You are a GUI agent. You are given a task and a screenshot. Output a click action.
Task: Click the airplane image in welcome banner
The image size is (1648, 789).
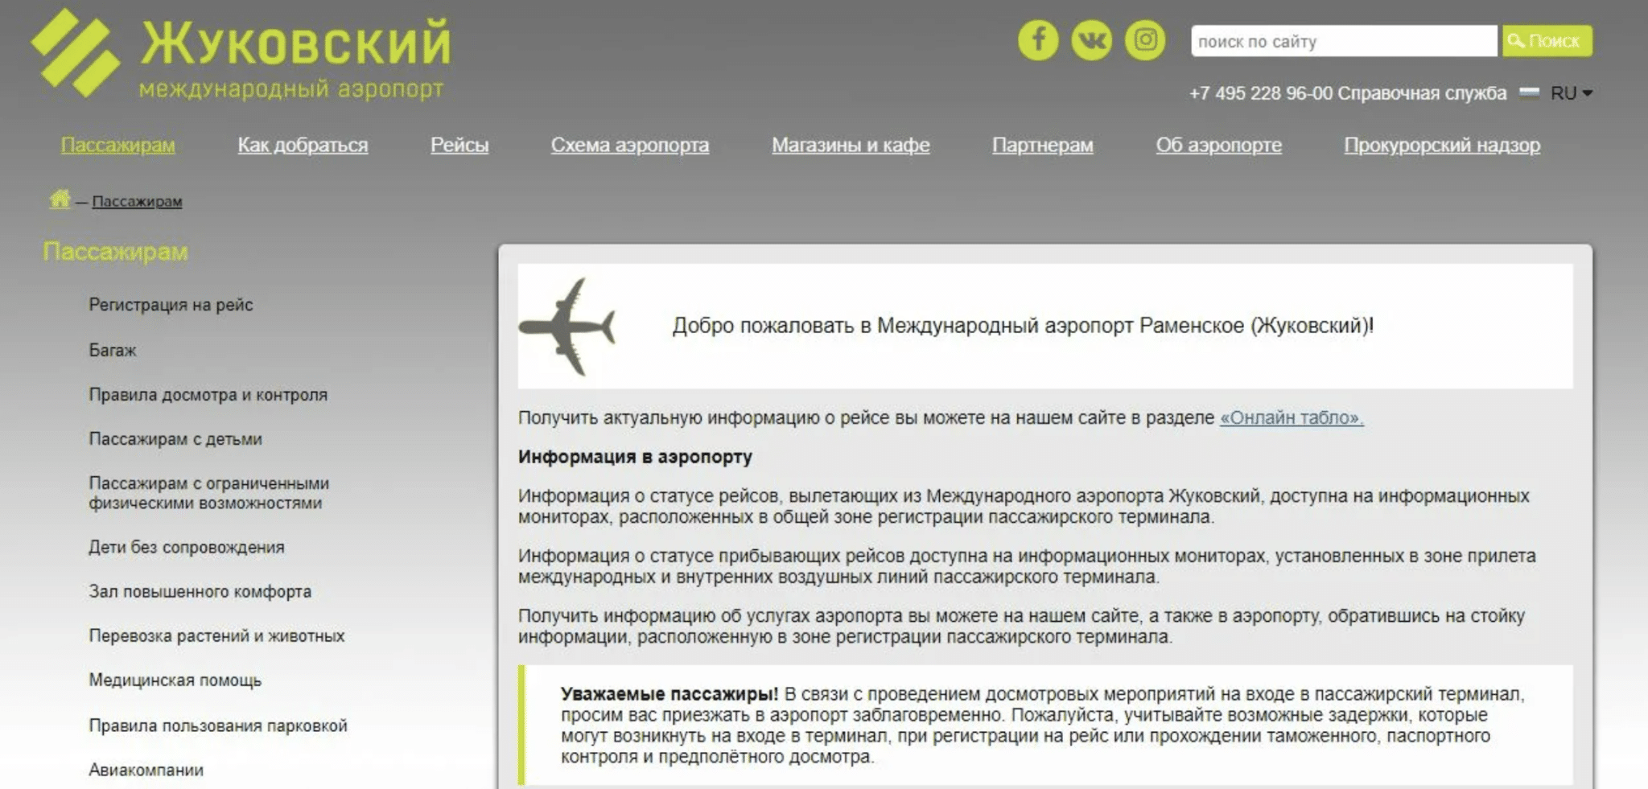click(568, 326)
